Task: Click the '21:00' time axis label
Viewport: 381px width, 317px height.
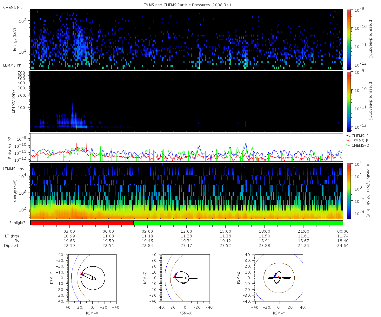Action: 304,232
